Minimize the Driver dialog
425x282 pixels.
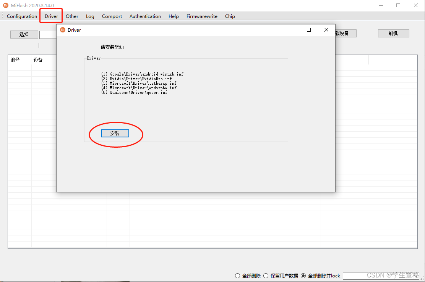[x=292, y=30]
